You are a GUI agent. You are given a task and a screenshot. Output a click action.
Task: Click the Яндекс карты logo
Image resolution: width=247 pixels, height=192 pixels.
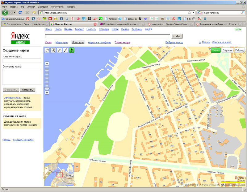(x=20, y=38)
